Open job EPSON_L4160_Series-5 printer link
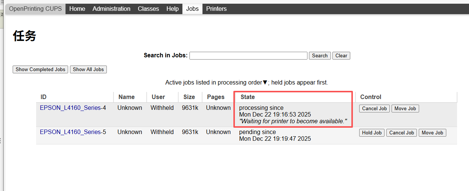The width and height of the screenshot is (469, 191). tap(70, 132)
